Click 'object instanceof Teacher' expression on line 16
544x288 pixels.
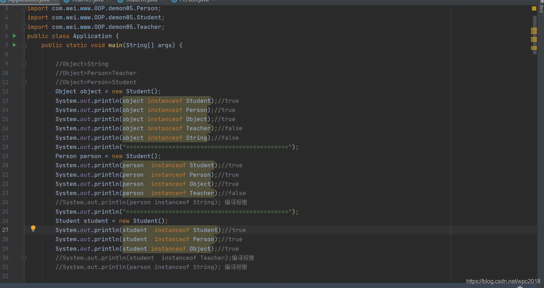[x=167, y=129]
